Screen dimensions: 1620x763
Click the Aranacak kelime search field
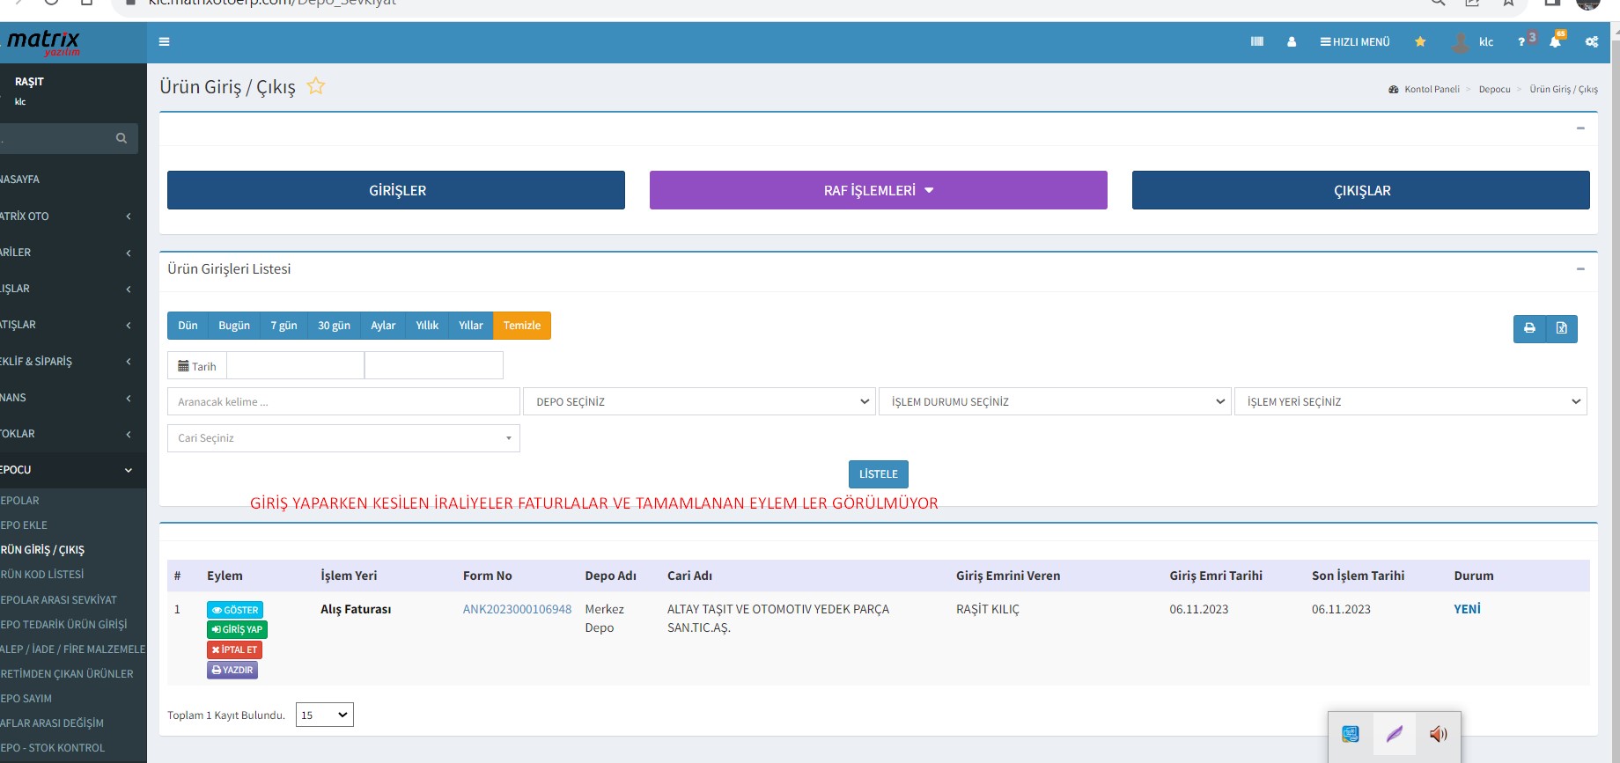point(343,401)
